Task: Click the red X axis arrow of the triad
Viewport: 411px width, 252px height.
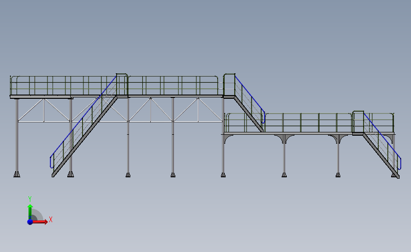Action: coord(40,222)
